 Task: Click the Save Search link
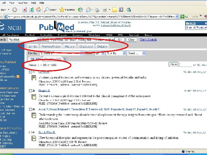pyautogui.click(x=148, y=39)
